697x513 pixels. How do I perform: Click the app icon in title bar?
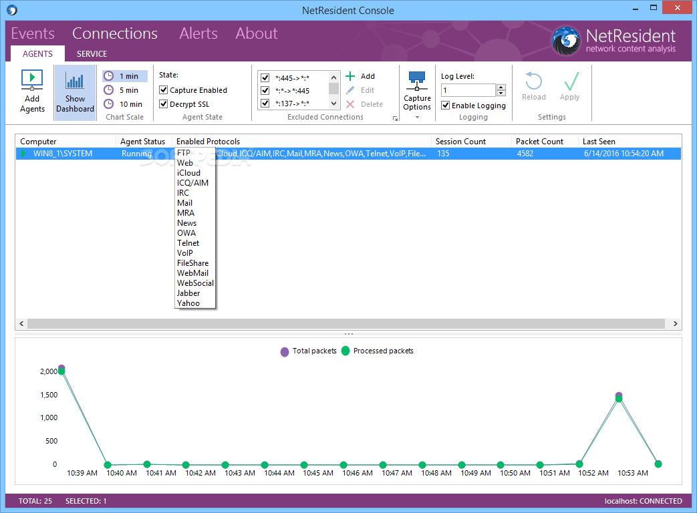pyautogui.click(x=12, y=10)
